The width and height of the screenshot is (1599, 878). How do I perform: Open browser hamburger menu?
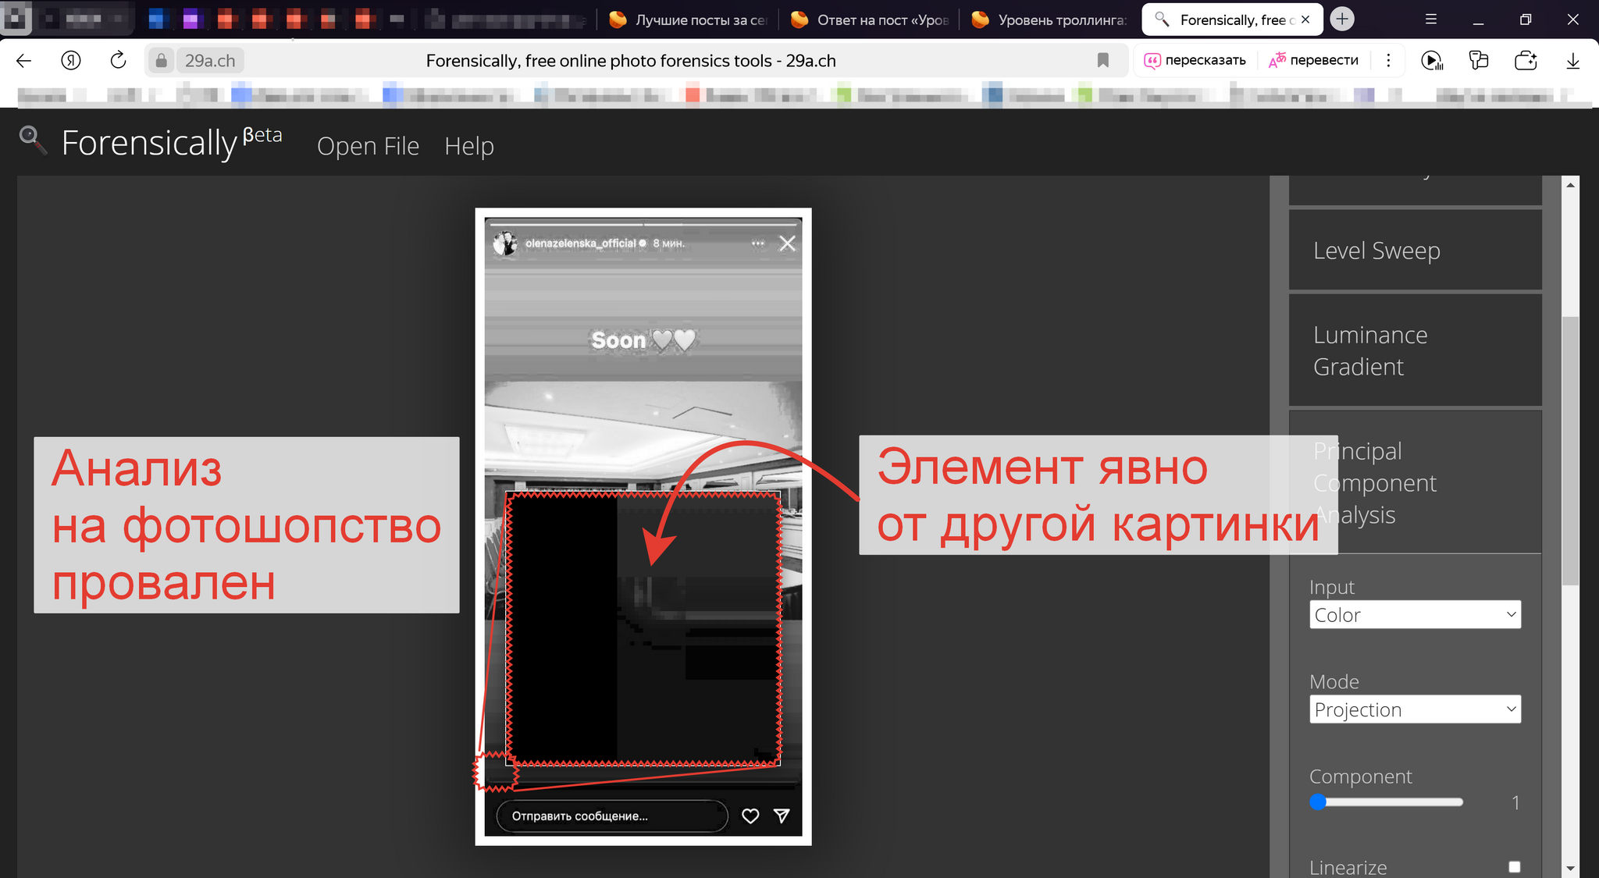click(1430, 20)
